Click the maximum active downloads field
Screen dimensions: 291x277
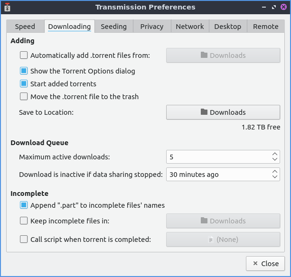tap(217, 157)
